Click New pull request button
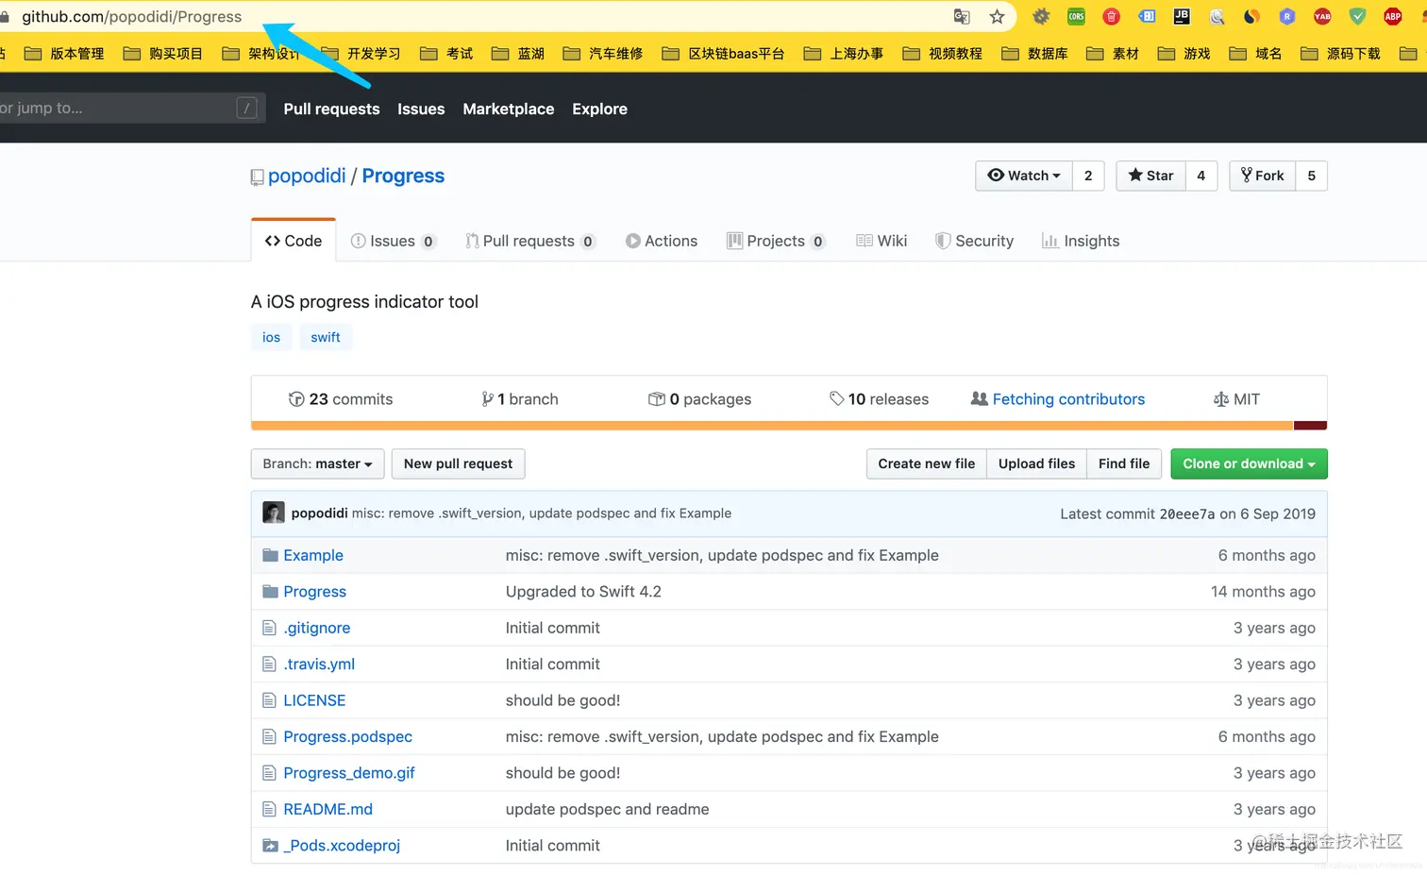Image resolution: width=1427 pixels, height=875 pixels. (x=458, y=463)
